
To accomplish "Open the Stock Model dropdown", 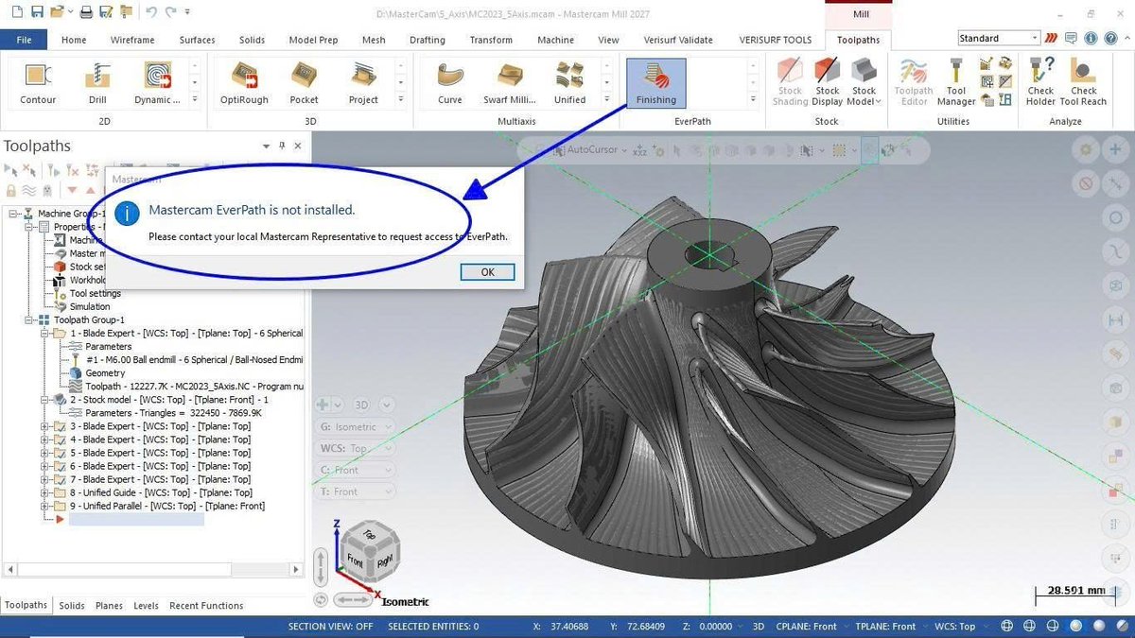I will [x=864, y=83].
